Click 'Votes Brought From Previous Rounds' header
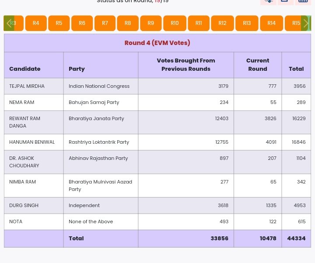315x263 pixels. [x=186, y=65]
